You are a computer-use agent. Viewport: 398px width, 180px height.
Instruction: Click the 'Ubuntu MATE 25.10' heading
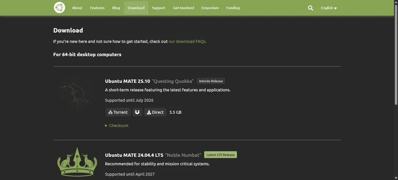coord(128,81)
